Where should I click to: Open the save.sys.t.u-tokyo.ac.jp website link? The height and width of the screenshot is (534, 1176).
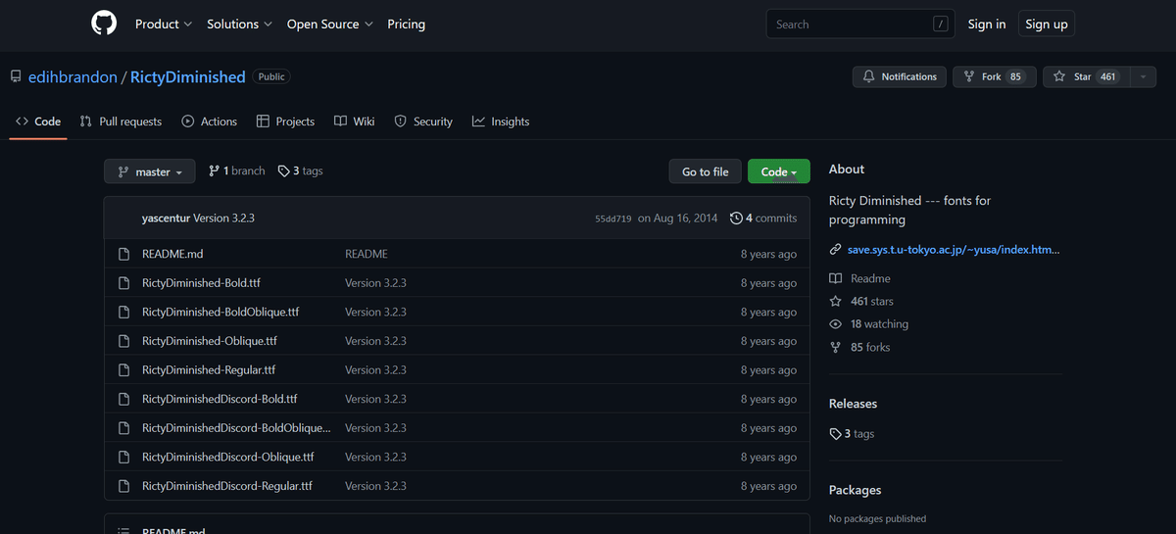pos(954,250)
